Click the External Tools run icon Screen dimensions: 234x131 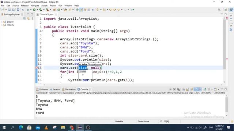point(47,10)
